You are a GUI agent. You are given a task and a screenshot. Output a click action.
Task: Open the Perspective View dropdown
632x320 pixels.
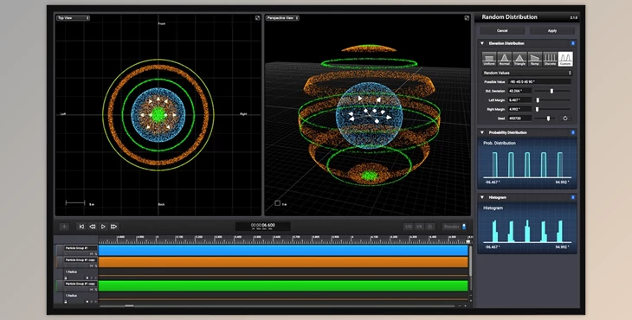(282, 18)
